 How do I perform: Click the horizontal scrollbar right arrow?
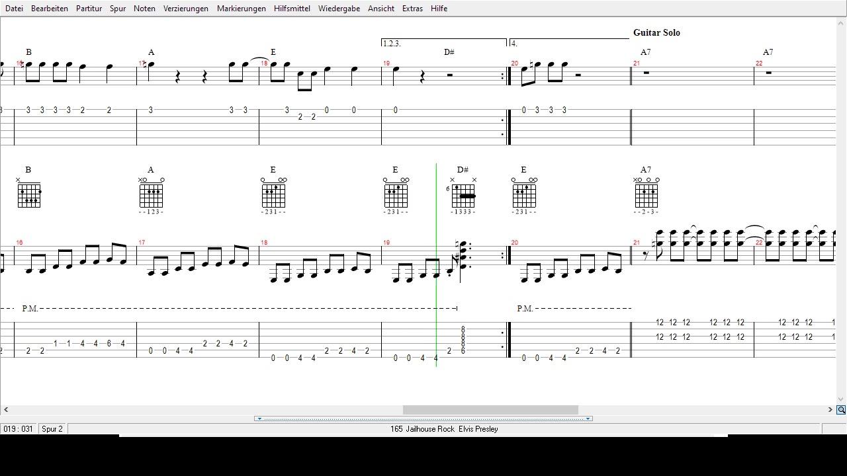[830, 410]
